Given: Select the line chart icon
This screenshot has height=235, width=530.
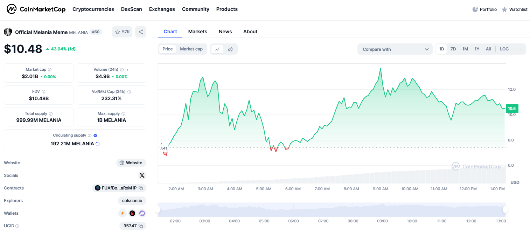Looking at the screenshot, I should point(217,49).
